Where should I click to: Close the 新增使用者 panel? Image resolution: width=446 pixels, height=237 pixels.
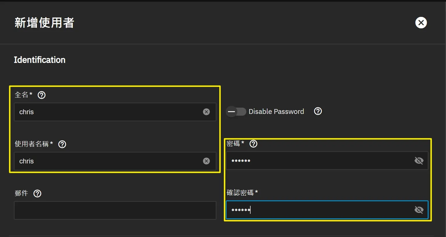(421, 23)
